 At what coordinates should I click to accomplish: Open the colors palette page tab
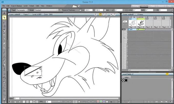point(126,77)
